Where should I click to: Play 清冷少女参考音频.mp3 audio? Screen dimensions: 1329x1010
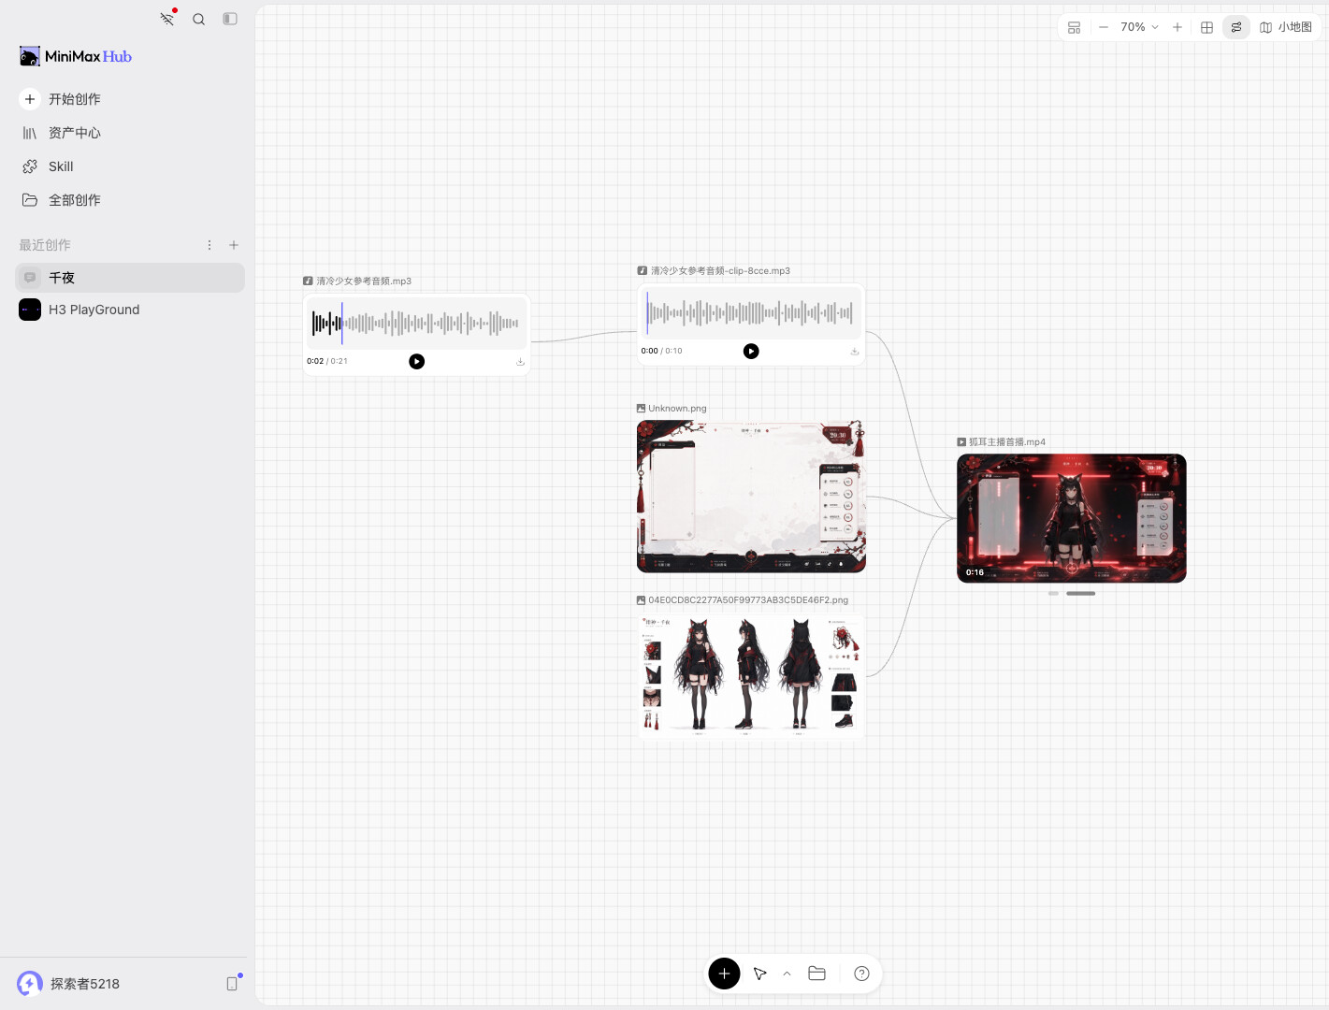(417, 361)
